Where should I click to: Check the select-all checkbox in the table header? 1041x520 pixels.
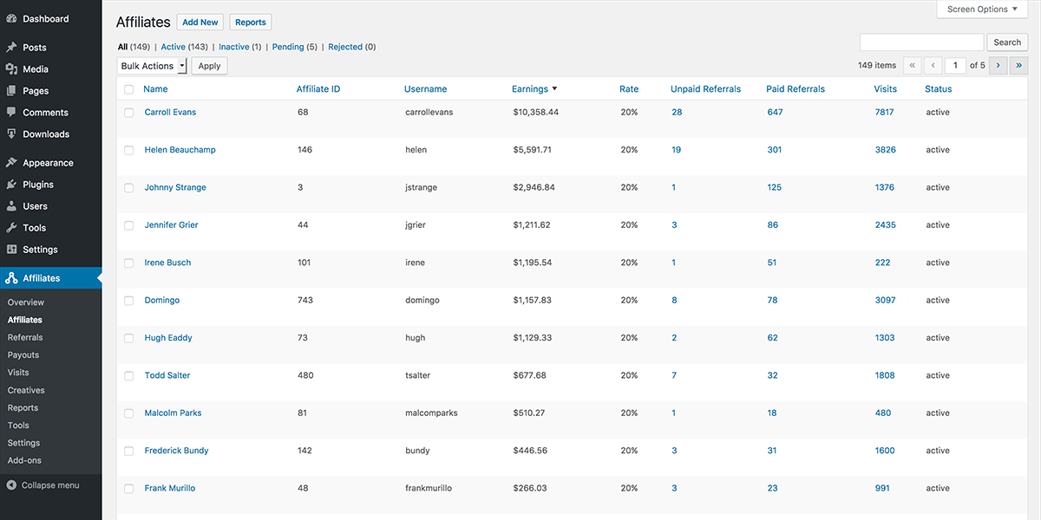tap(128, 88)
